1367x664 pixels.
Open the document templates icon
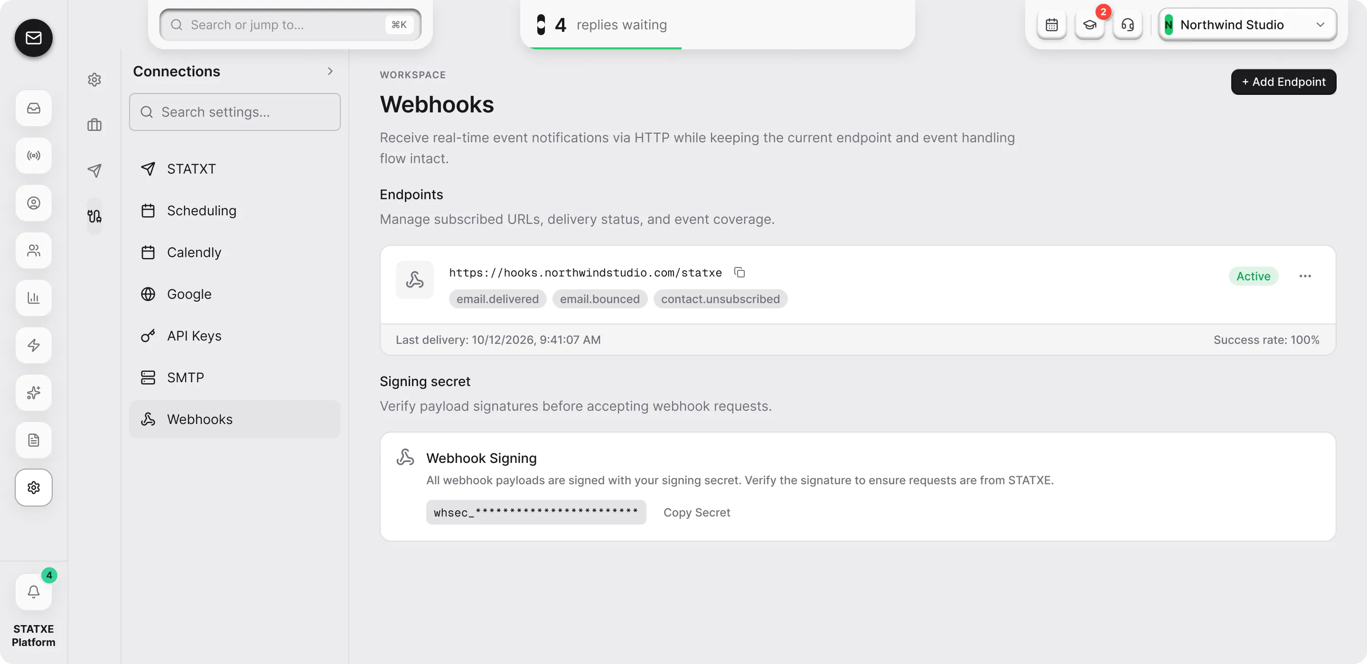(x=33, y=440)
